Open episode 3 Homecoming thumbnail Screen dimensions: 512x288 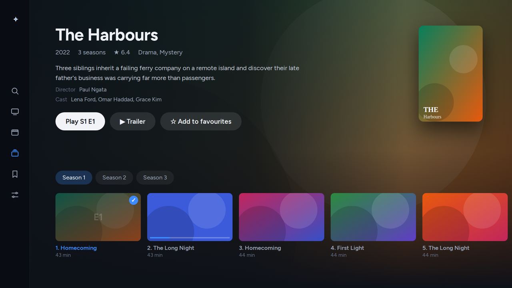(282, 217)
